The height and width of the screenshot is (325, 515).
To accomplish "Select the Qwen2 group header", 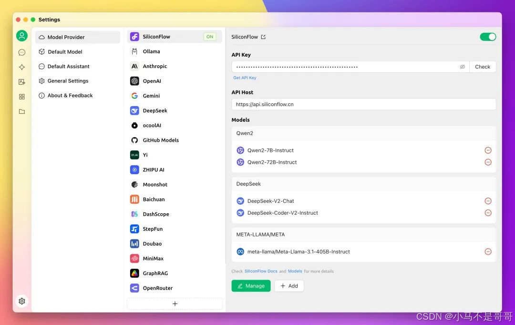I will coord(363,133).
